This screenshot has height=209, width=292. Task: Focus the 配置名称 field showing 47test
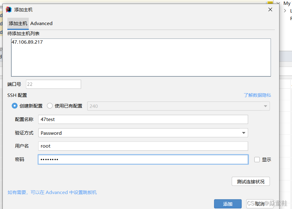pos(143,119)
